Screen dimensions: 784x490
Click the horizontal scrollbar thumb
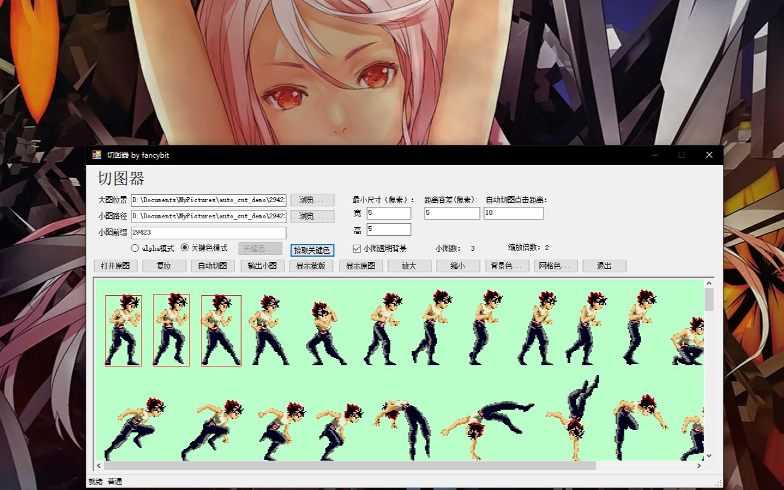point(350,465)
